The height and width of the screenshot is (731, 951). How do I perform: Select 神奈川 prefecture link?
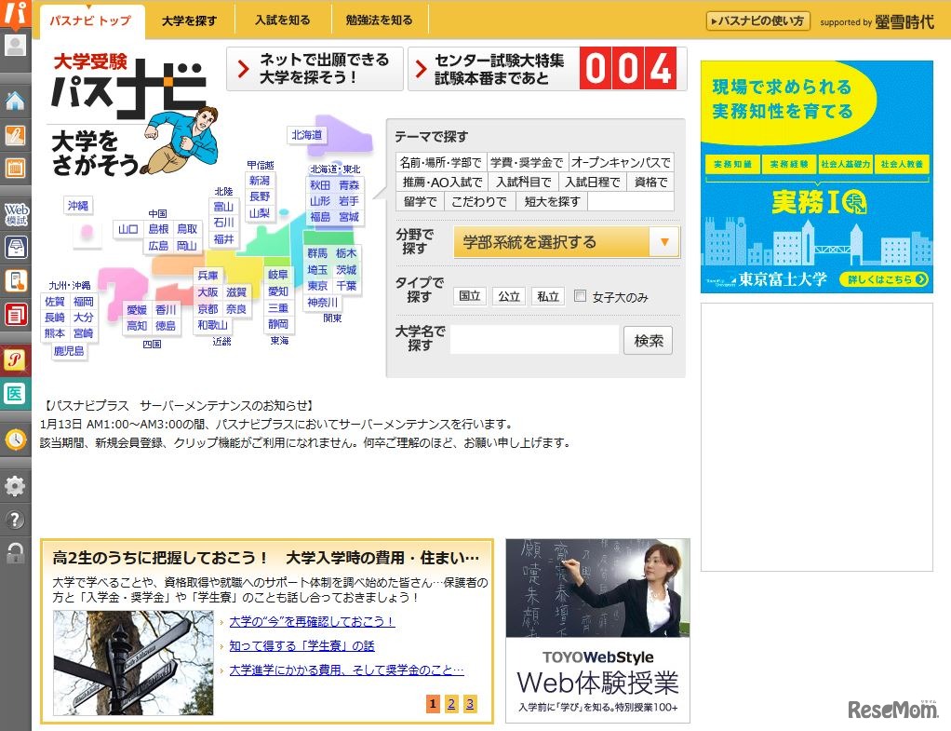322,302
